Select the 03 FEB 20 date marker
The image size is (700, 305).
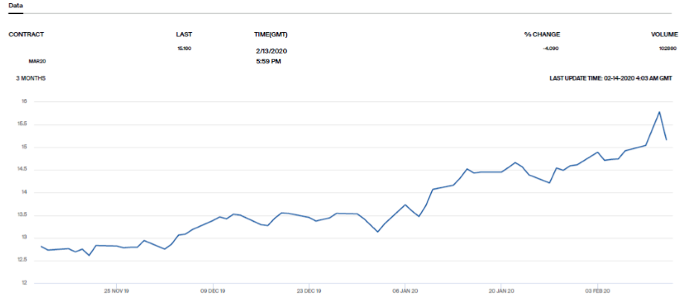[x=597, y=291]
